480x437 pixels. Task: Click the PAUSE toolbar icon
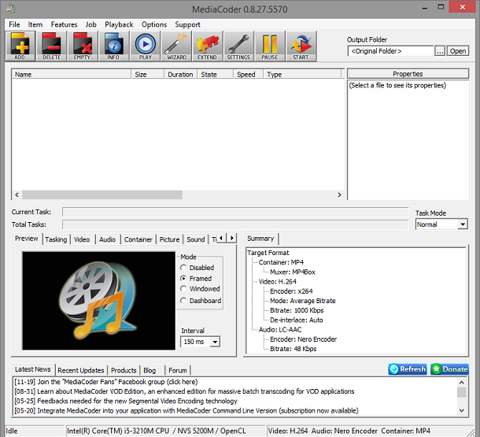[269, 46]
